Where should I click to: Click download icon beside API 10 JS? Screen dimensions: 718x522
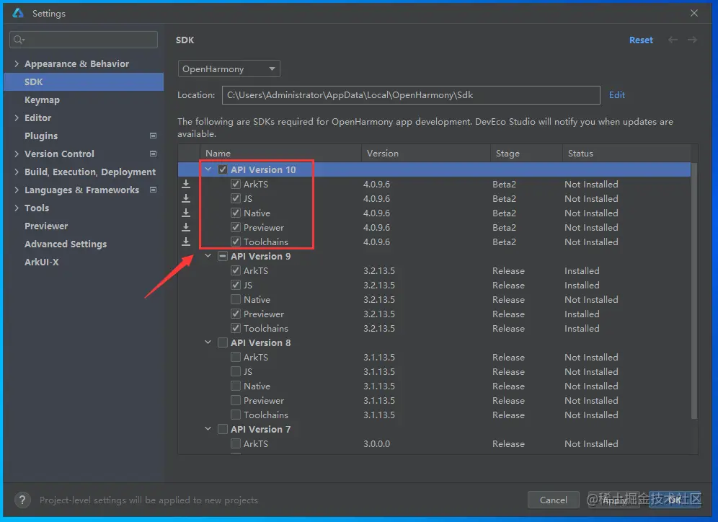click(186, 198)
